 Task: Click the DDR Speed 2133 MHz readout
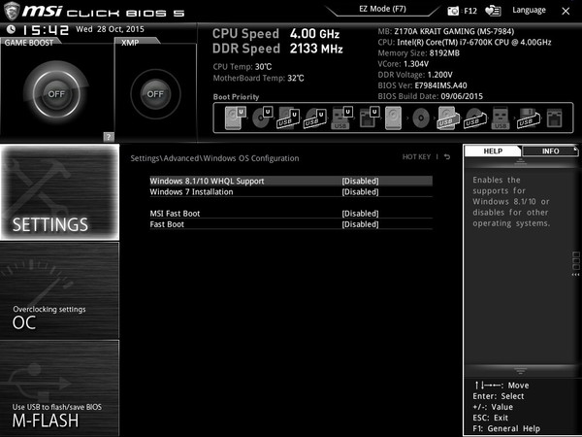pyautogui.click(x=277, y=49)
